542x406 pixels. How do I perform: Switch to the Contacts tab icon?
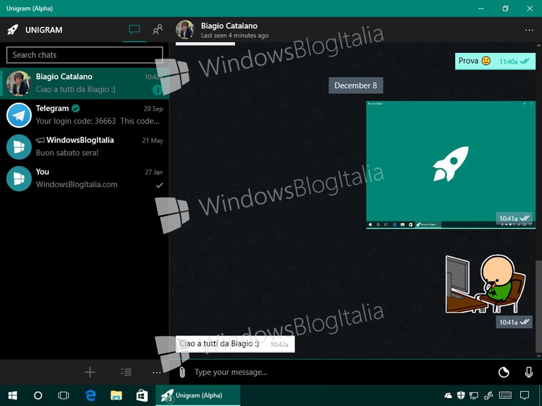tap(158, 29)
